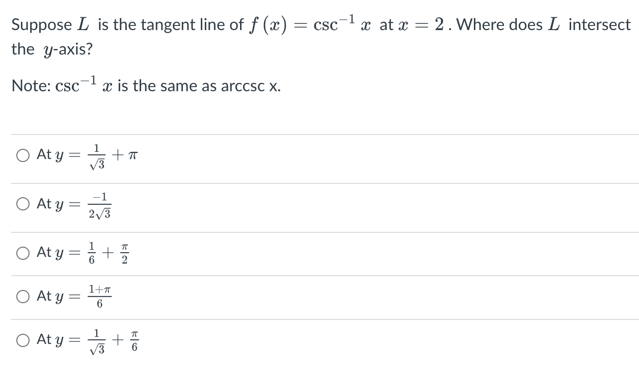This screenshot has width=639, height=373.
Task: Click the note about csc⁻¹ x
Action: click(x=144, y=85)
